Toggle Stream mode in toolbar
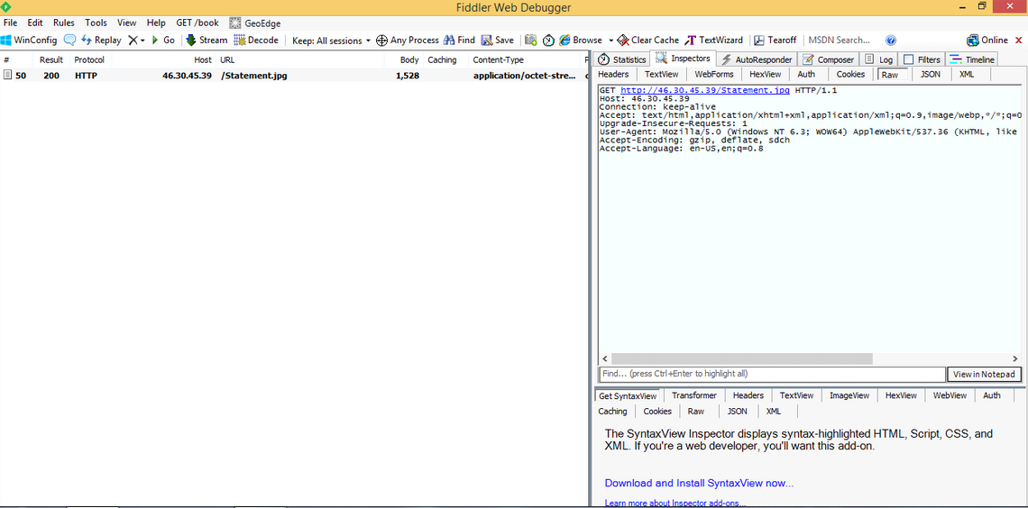1028x508 pixels. point(207,41)
